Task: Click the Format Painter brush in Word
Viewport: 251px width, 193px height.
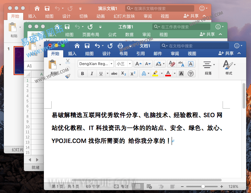Action: 68,76
